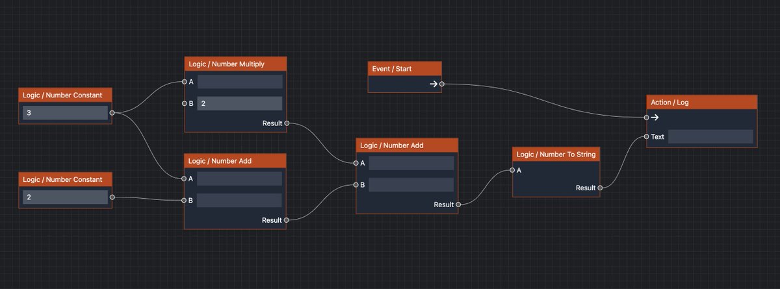Click the A value field in Number Multiply
Viewport: 780px width, 289px height.
tap(240, 82)
